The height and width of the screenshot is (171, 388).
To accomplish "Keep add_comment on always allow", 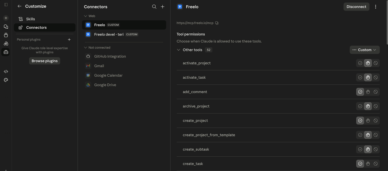I will click(x=360, y=92).
